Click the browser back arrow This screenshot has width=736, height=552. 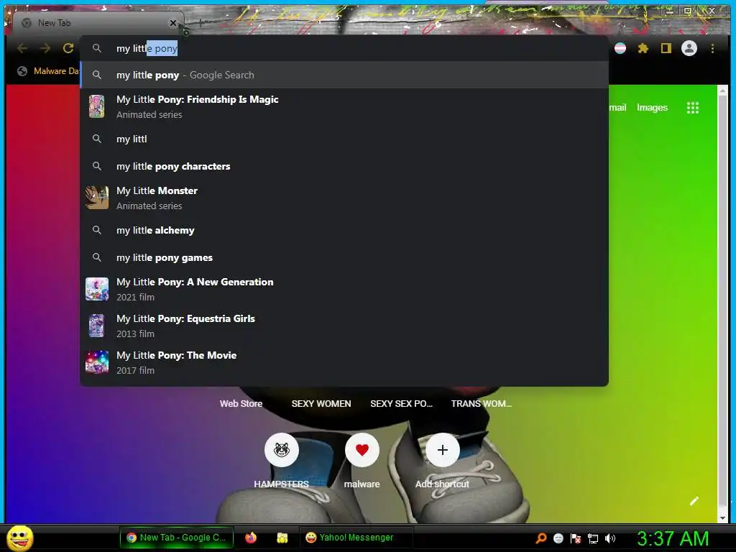[22, 48]
